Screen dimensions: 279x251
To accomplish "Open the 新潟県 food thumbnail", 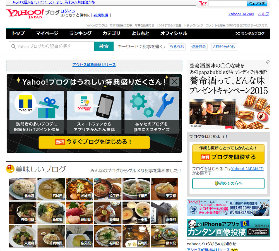I will [x=51, y=213].
